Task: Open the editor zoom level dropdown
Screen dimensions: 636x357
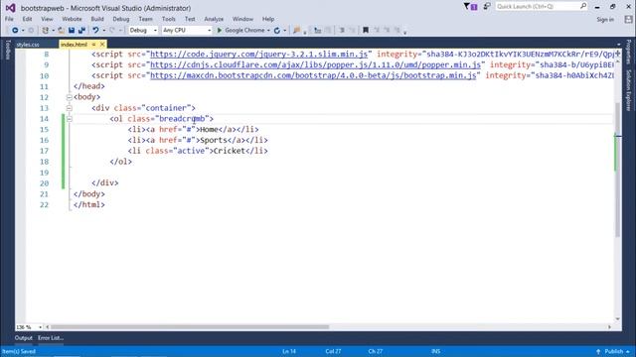Action: tap(40, 327)
